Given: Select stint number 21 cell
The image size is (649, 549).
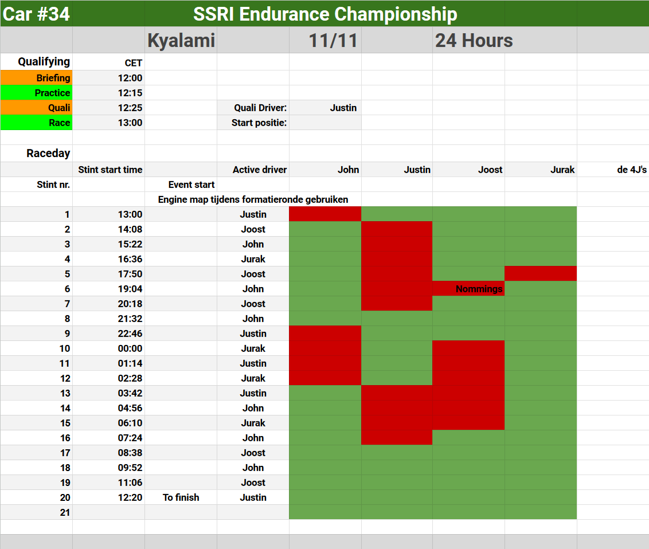Looking at the screenshot, I should click(x=37, y=512).
